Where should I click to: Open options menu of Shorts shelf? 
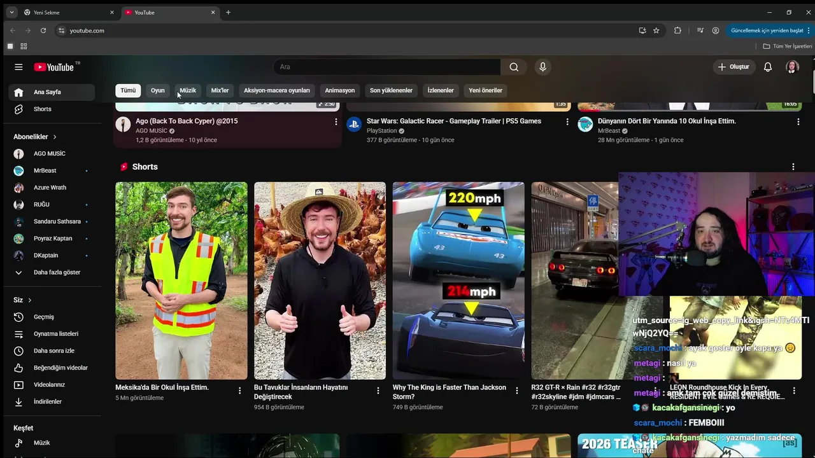pyautogui.click(x=793, y=167)
